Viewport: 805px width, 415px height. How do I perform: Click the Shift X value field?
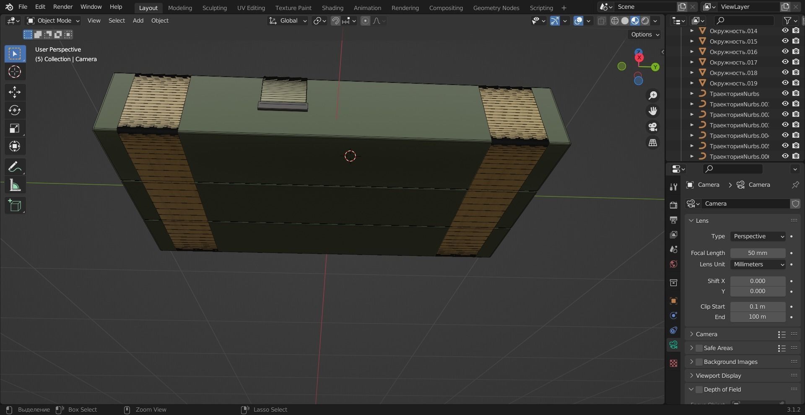tap(758, 281)
